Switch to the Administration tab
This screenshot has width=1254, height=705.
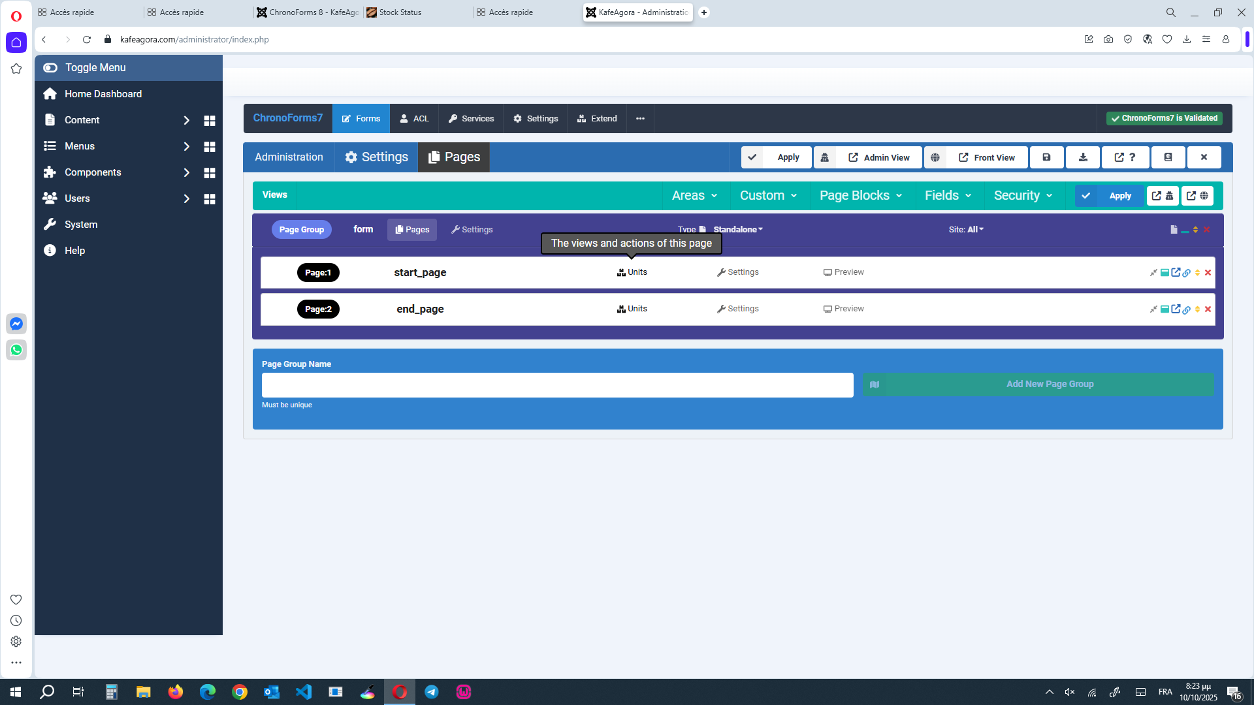click(x=288, y=157)
